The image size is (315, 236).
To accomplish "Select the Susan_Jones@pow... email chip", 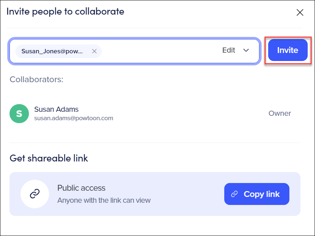I will click(59, 51).
